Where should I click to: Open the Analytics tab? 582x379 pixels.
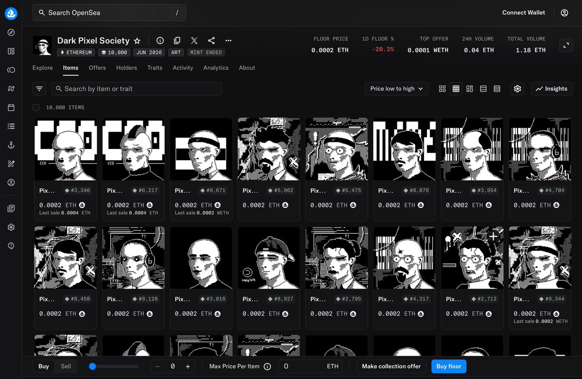click(216, 68)
